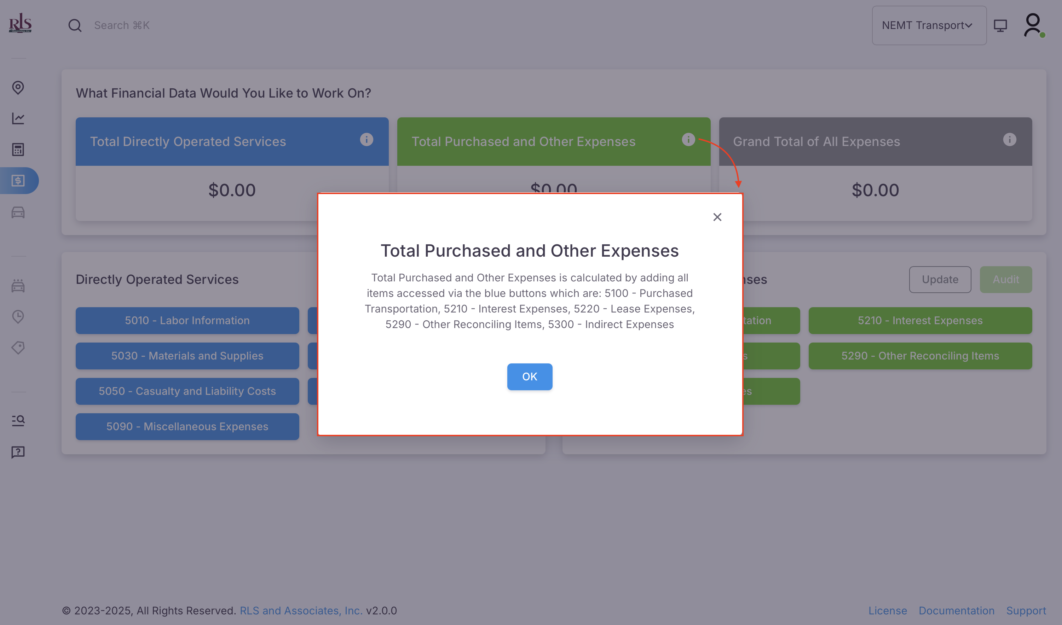Screen dimensions: 1062x625
Task: Select the dollar financial data sidebar icon
Action: (18, 181)
